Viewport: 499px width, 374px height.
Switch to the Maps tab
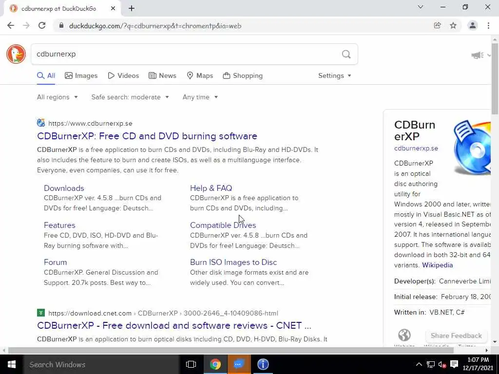pos(200,75)
